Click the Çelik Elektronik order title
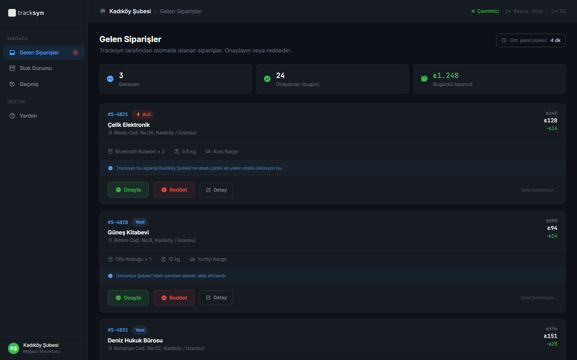The width and height of the screenshot is (577, 360). coord(129,125)
